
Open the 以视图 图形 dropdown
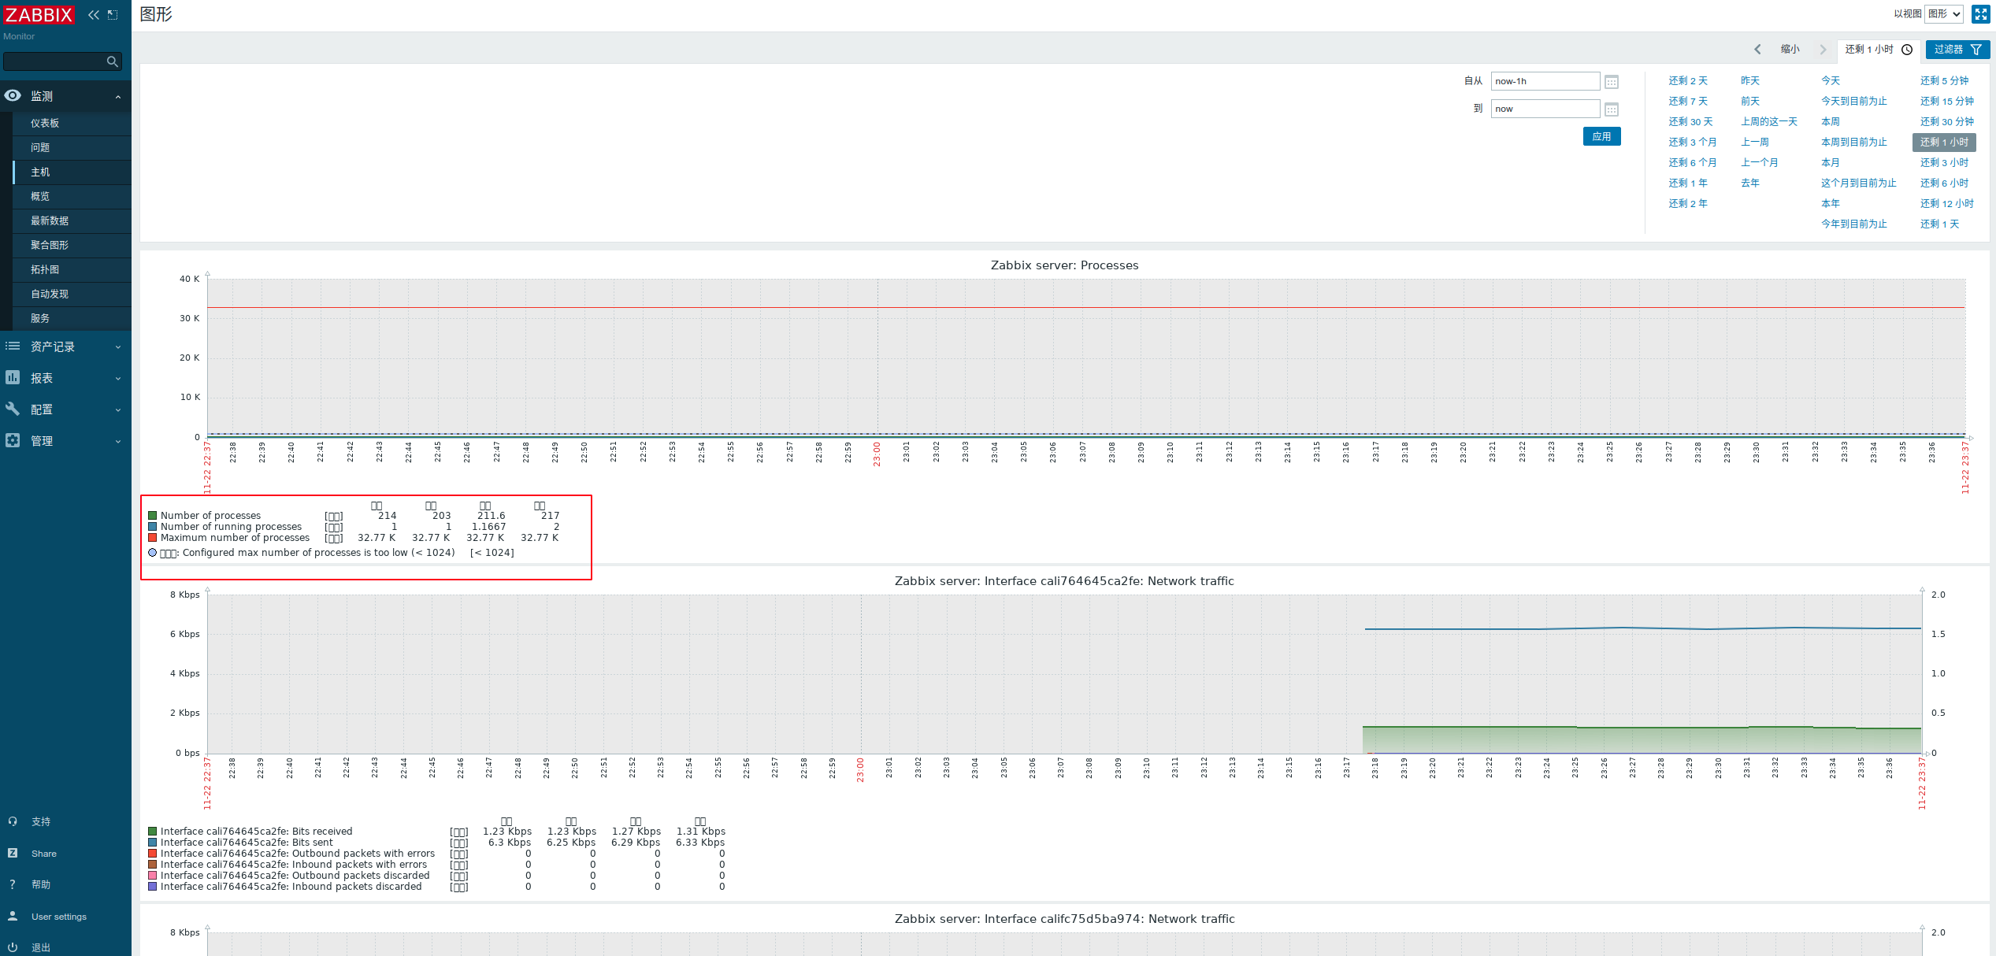point(1944,14)
